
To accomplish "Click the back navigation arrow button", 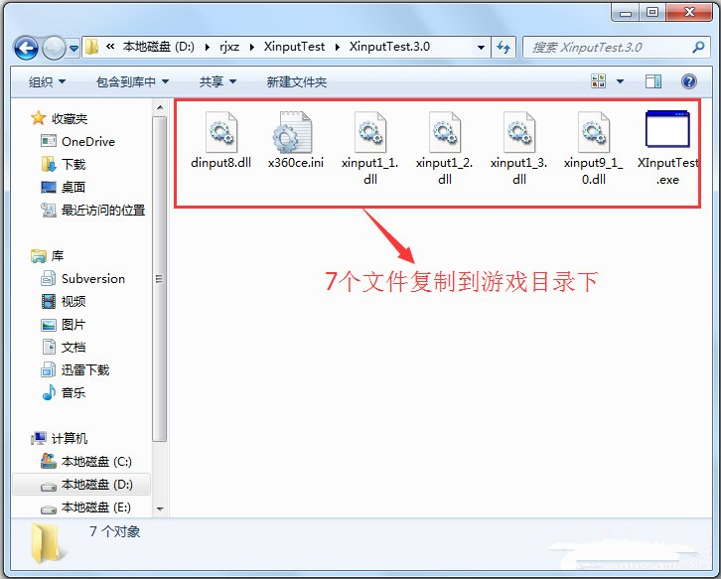I will tap(26, 47).
